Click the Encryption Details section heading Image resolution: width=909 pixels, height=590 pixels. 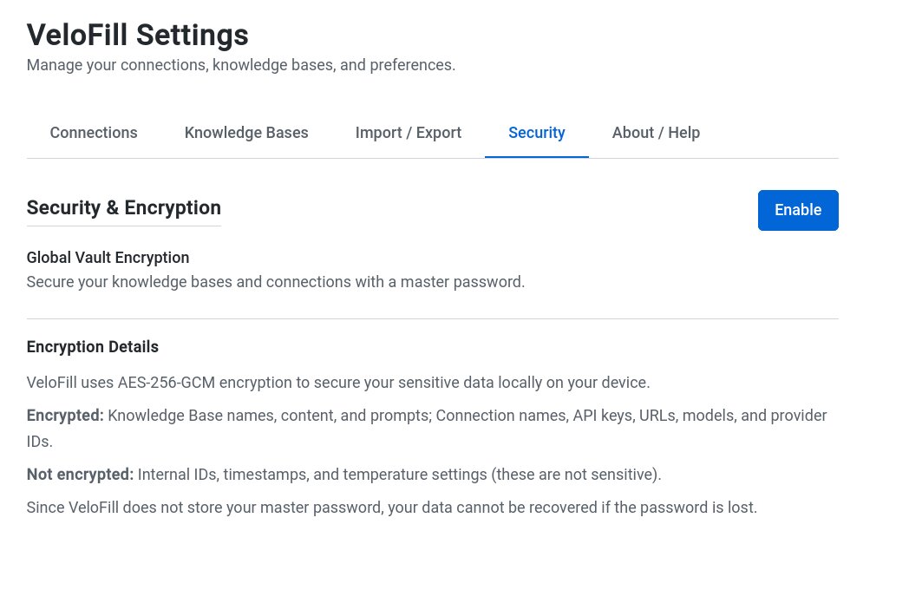click(x=92, y=346)
